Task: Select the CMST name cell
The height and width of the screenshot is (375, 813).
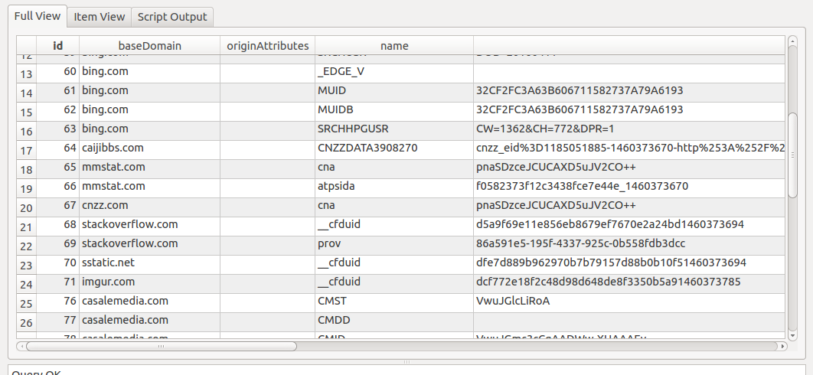Action: tap(394, 302)
